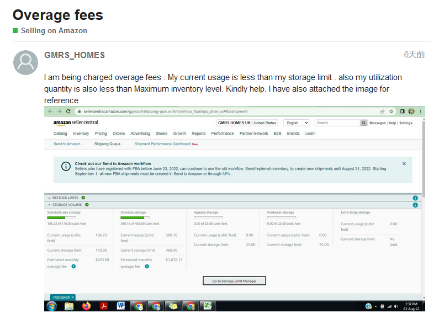Open the Catalog menu
Image resolution: width=434 pixels, height=318 pixels.
click(60, 134)
